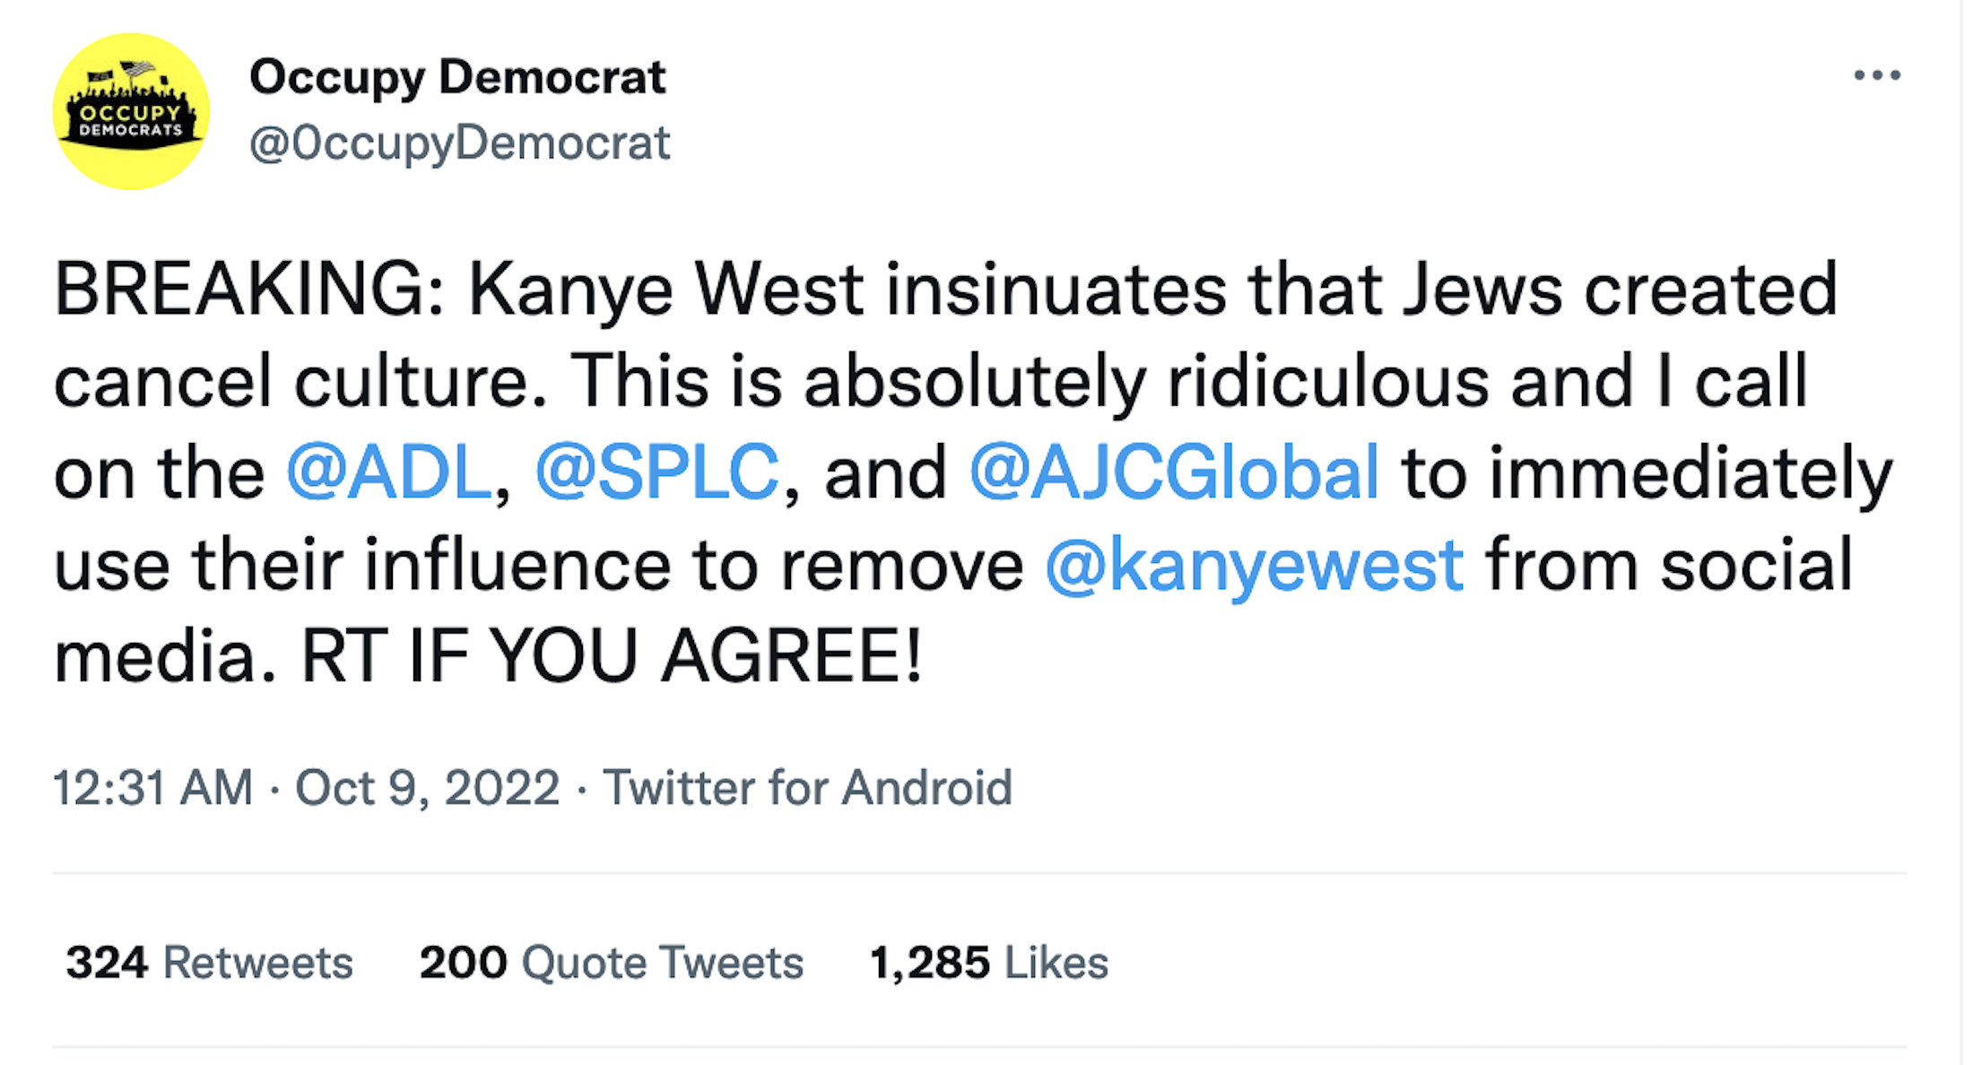This screenshot has width=1973, height=1065.
Task: Open the Occupy Democrats profile picture
Action: click(131, 111)
